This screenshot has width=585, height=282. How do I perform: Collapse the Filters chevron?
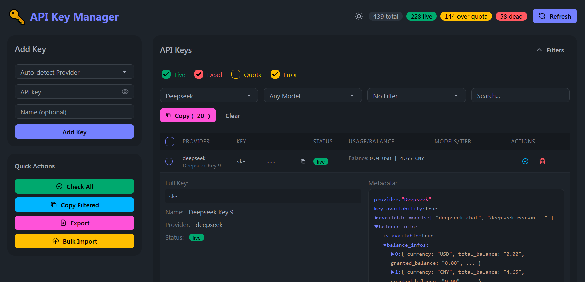click(x=539, y=50)
